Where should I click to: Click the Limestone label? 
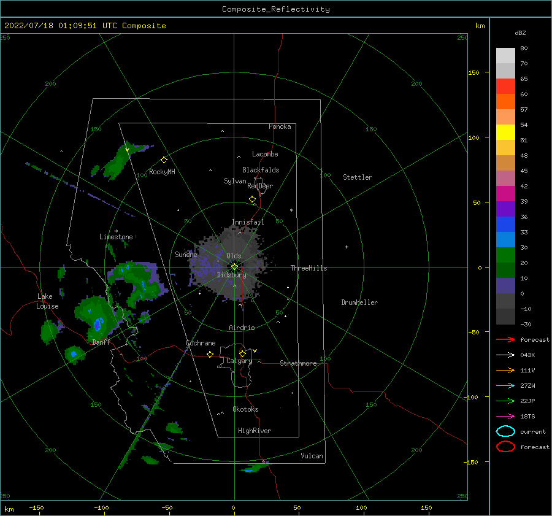coord(116,237)
